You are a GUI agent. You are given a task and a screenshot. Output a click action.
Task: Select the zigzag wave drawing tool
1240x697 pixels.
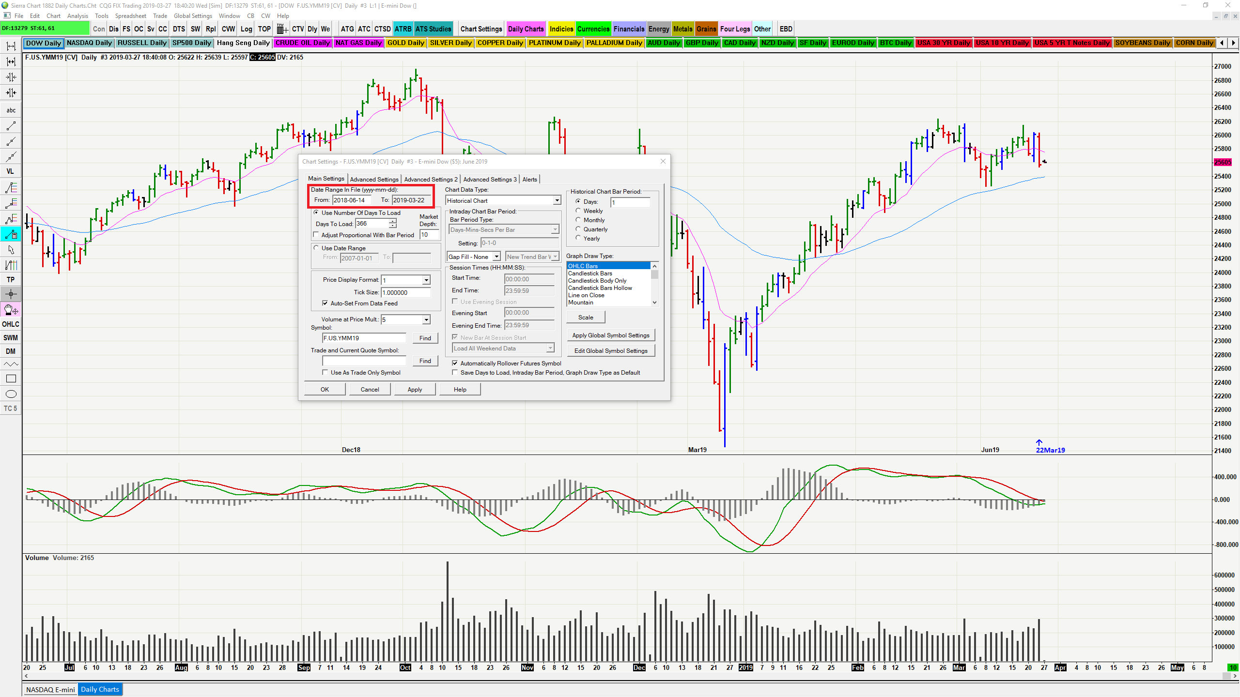[x=11, y=364]
